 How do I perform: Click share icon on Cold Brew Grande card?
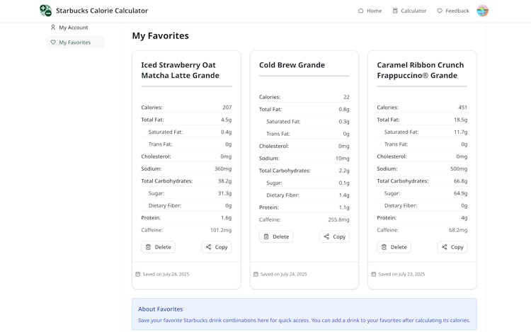[x=326, y=236]
